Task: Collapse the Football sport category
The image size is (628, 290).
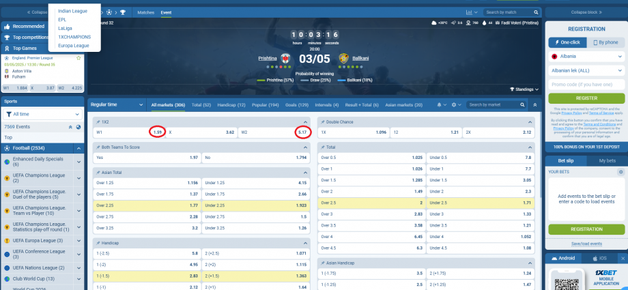Action: coord(78,149)
